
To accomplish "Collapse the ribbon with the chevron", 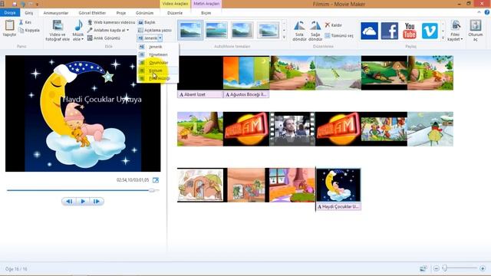I will pyautogui.click(x=479, y=12).
